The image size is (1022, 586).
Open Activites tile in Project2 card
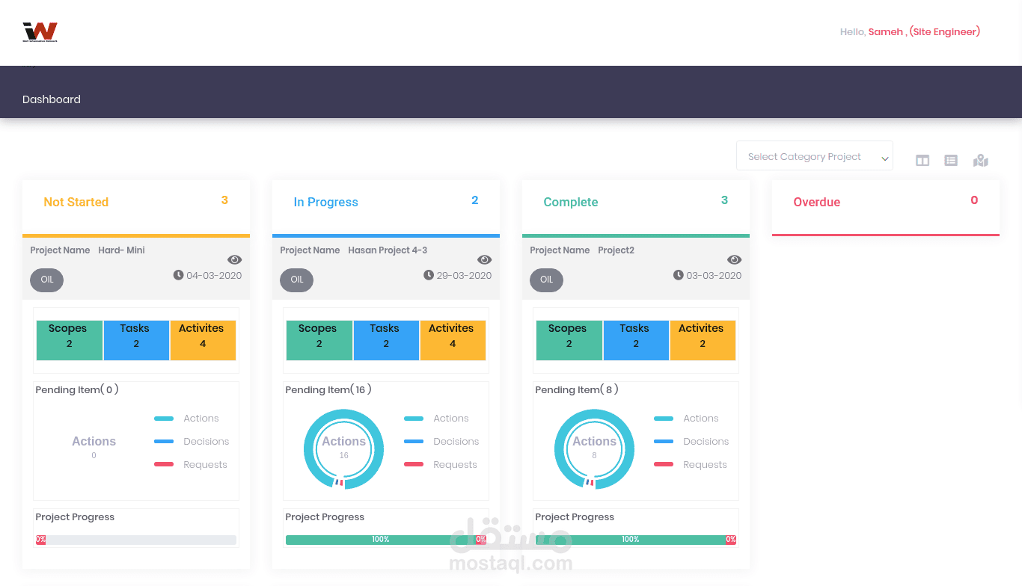click(703, 340)
